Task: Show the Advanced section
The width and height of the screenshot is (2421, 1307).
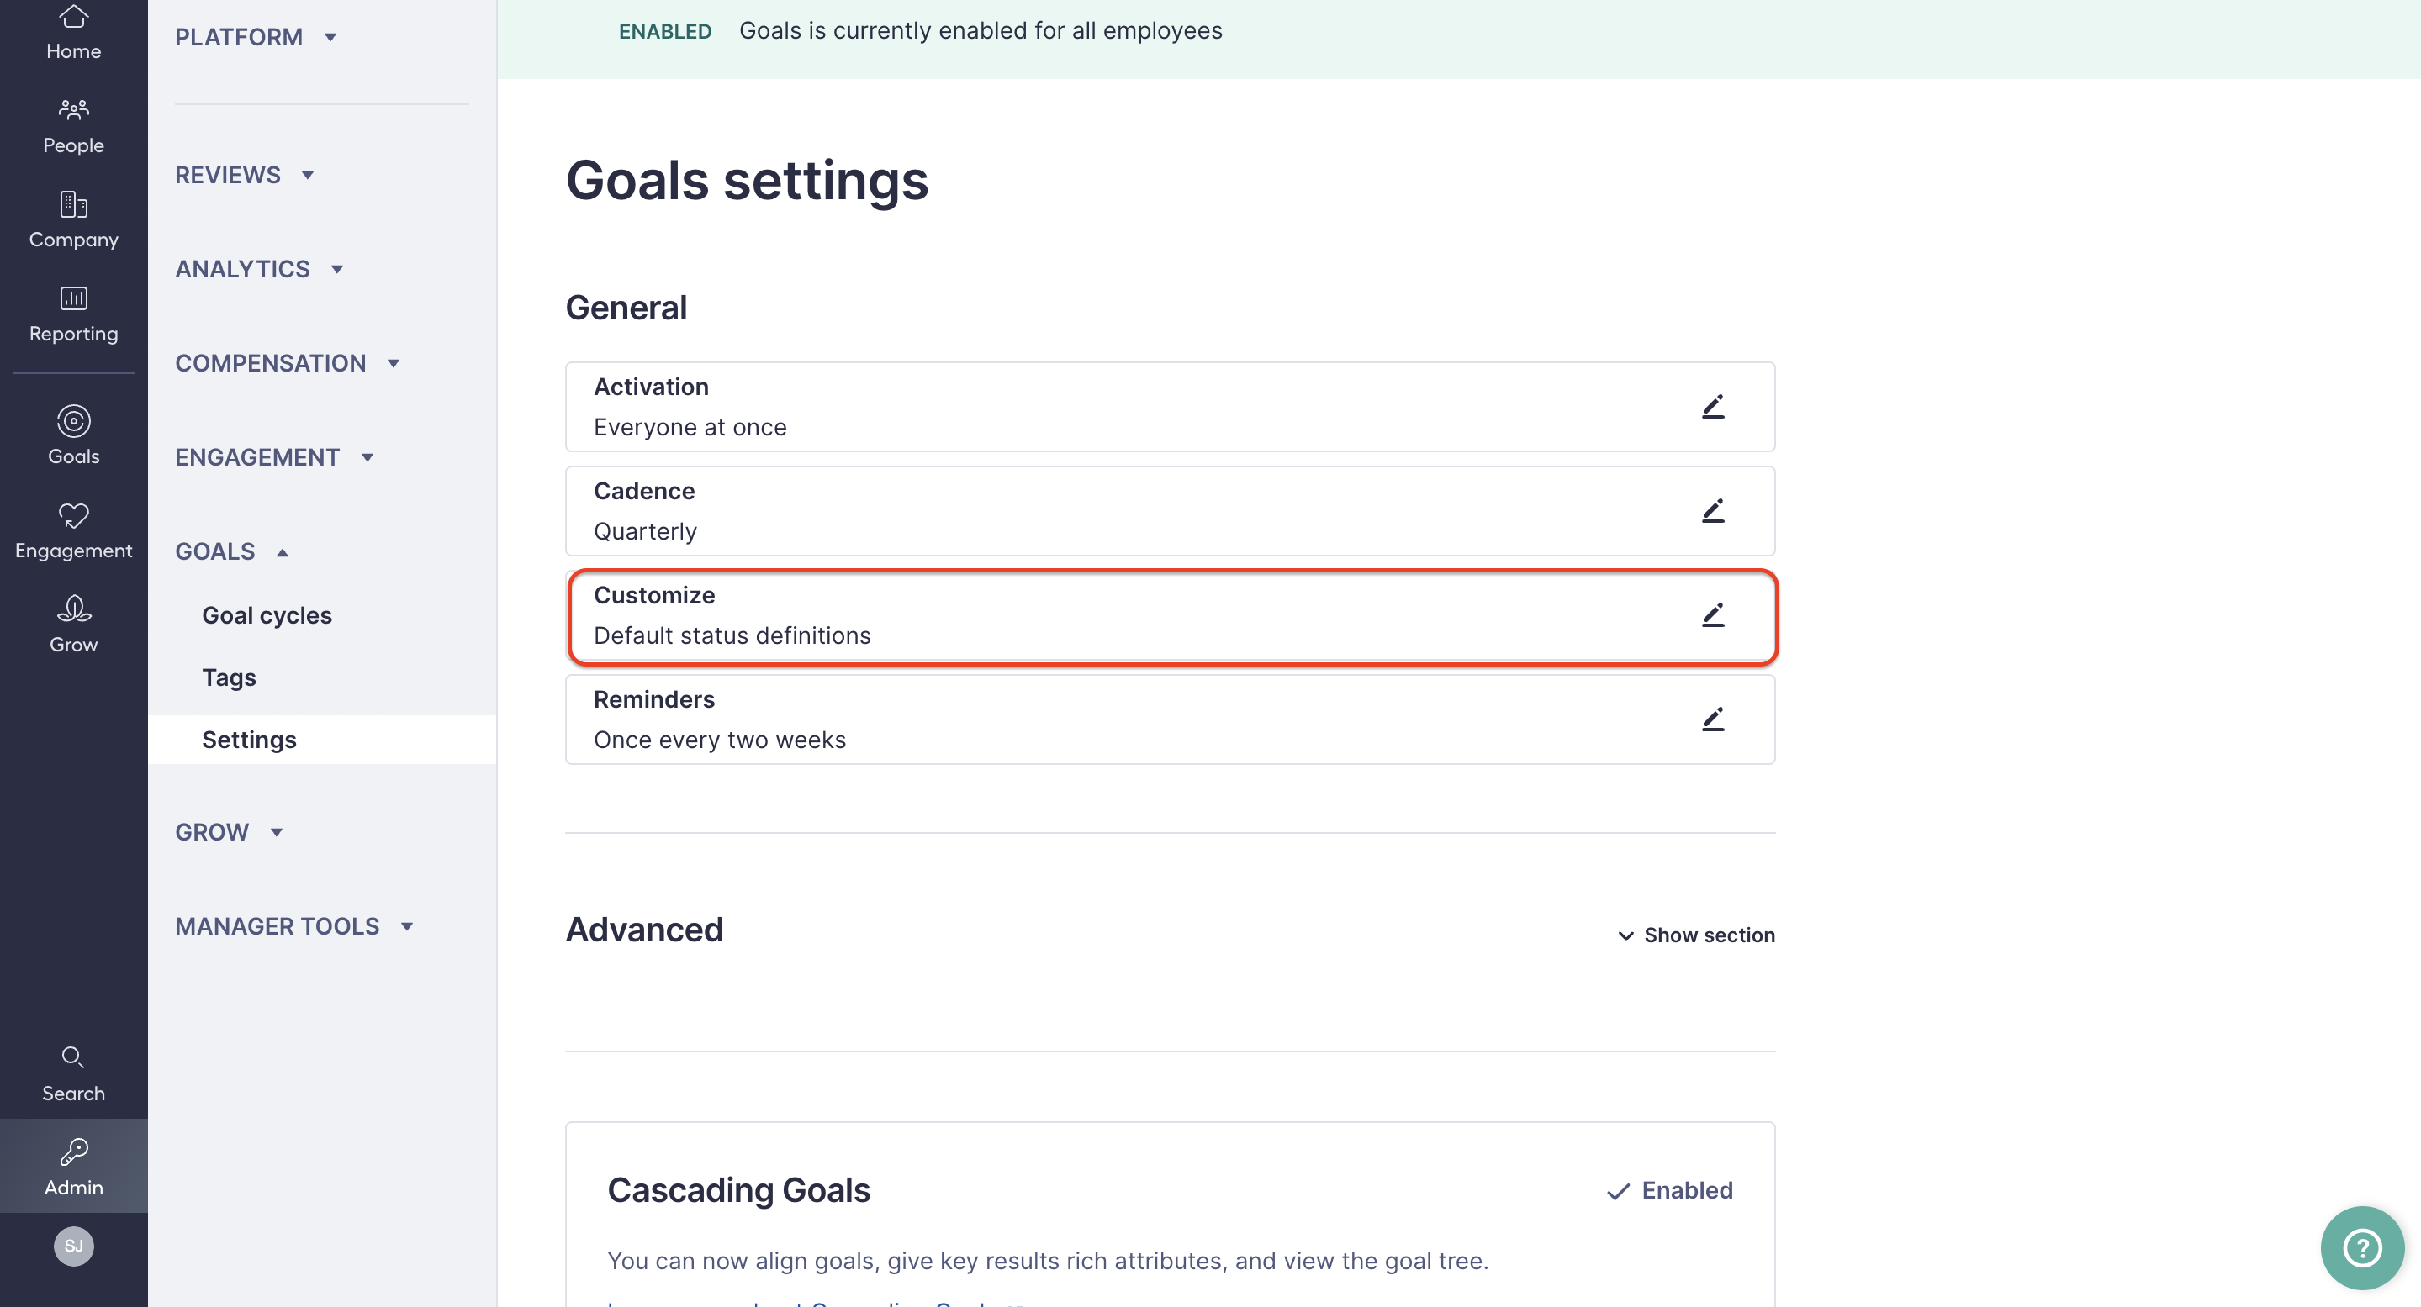Action: click(1694, 934)
